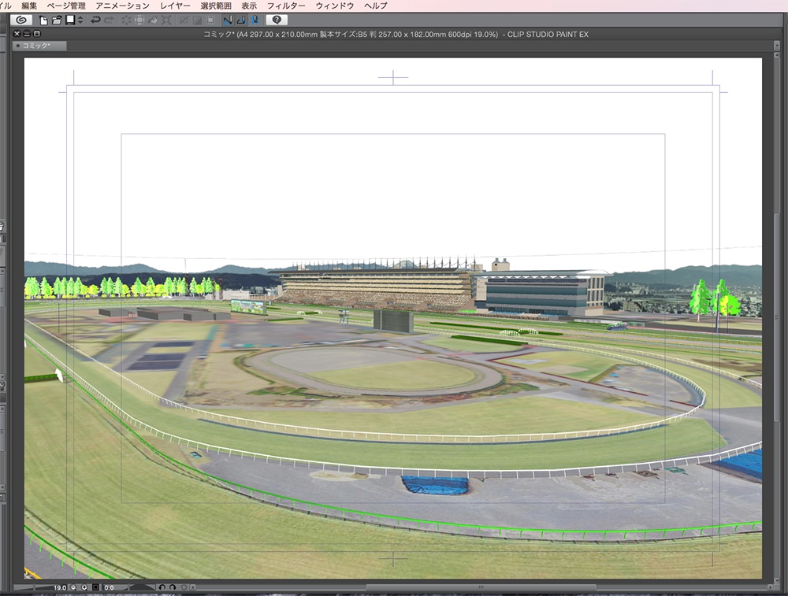
Task: Undo the last action
Action: pos(95,20)
